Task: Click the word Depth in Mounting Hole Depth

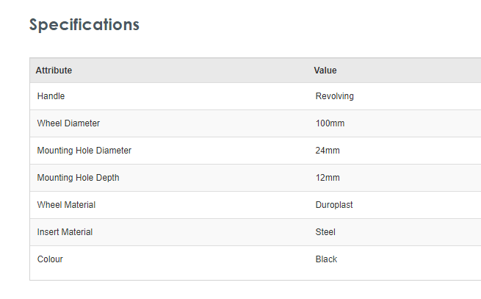Action: [x=106, y=178]
